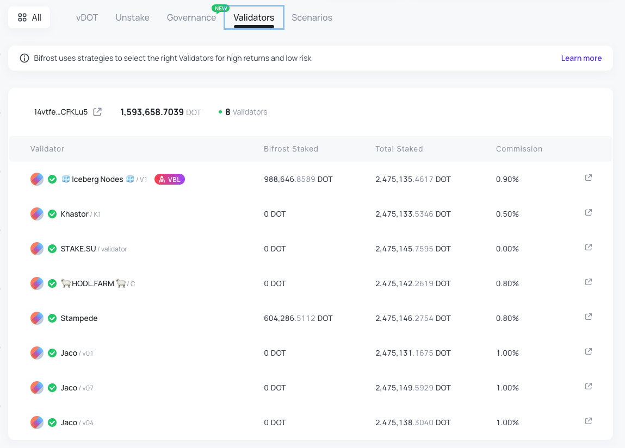
Task: Open the external link for Jaco v01
Action: pyautogui.click(x=589, y=351)
